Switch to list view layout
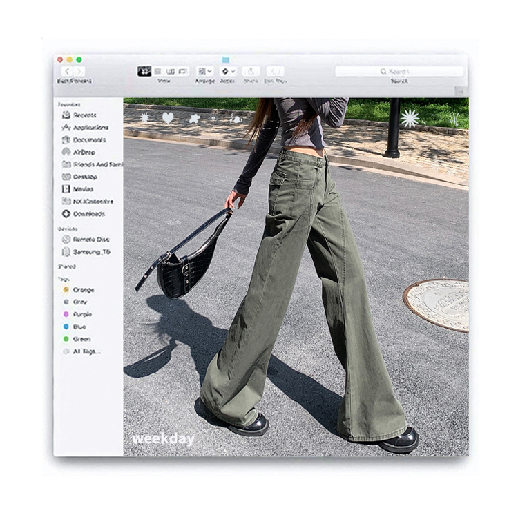 (x=158, y=71)
